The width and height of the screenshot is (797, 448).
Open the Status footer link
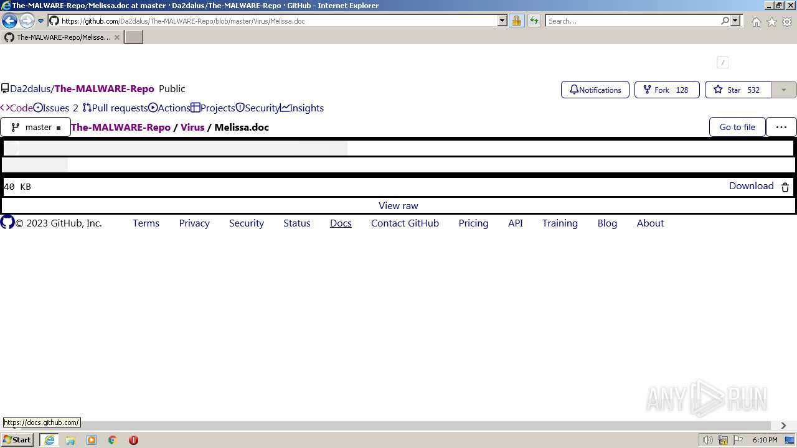point(297,223)
